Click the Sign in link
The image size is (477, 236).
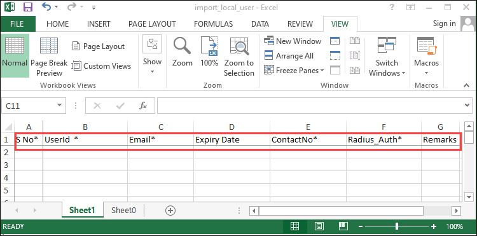pos(444,24)
